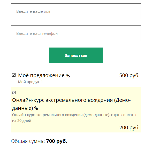152x147 pixels.
Task: Click the Общая сумма label
Action: (x=28, y=141)
